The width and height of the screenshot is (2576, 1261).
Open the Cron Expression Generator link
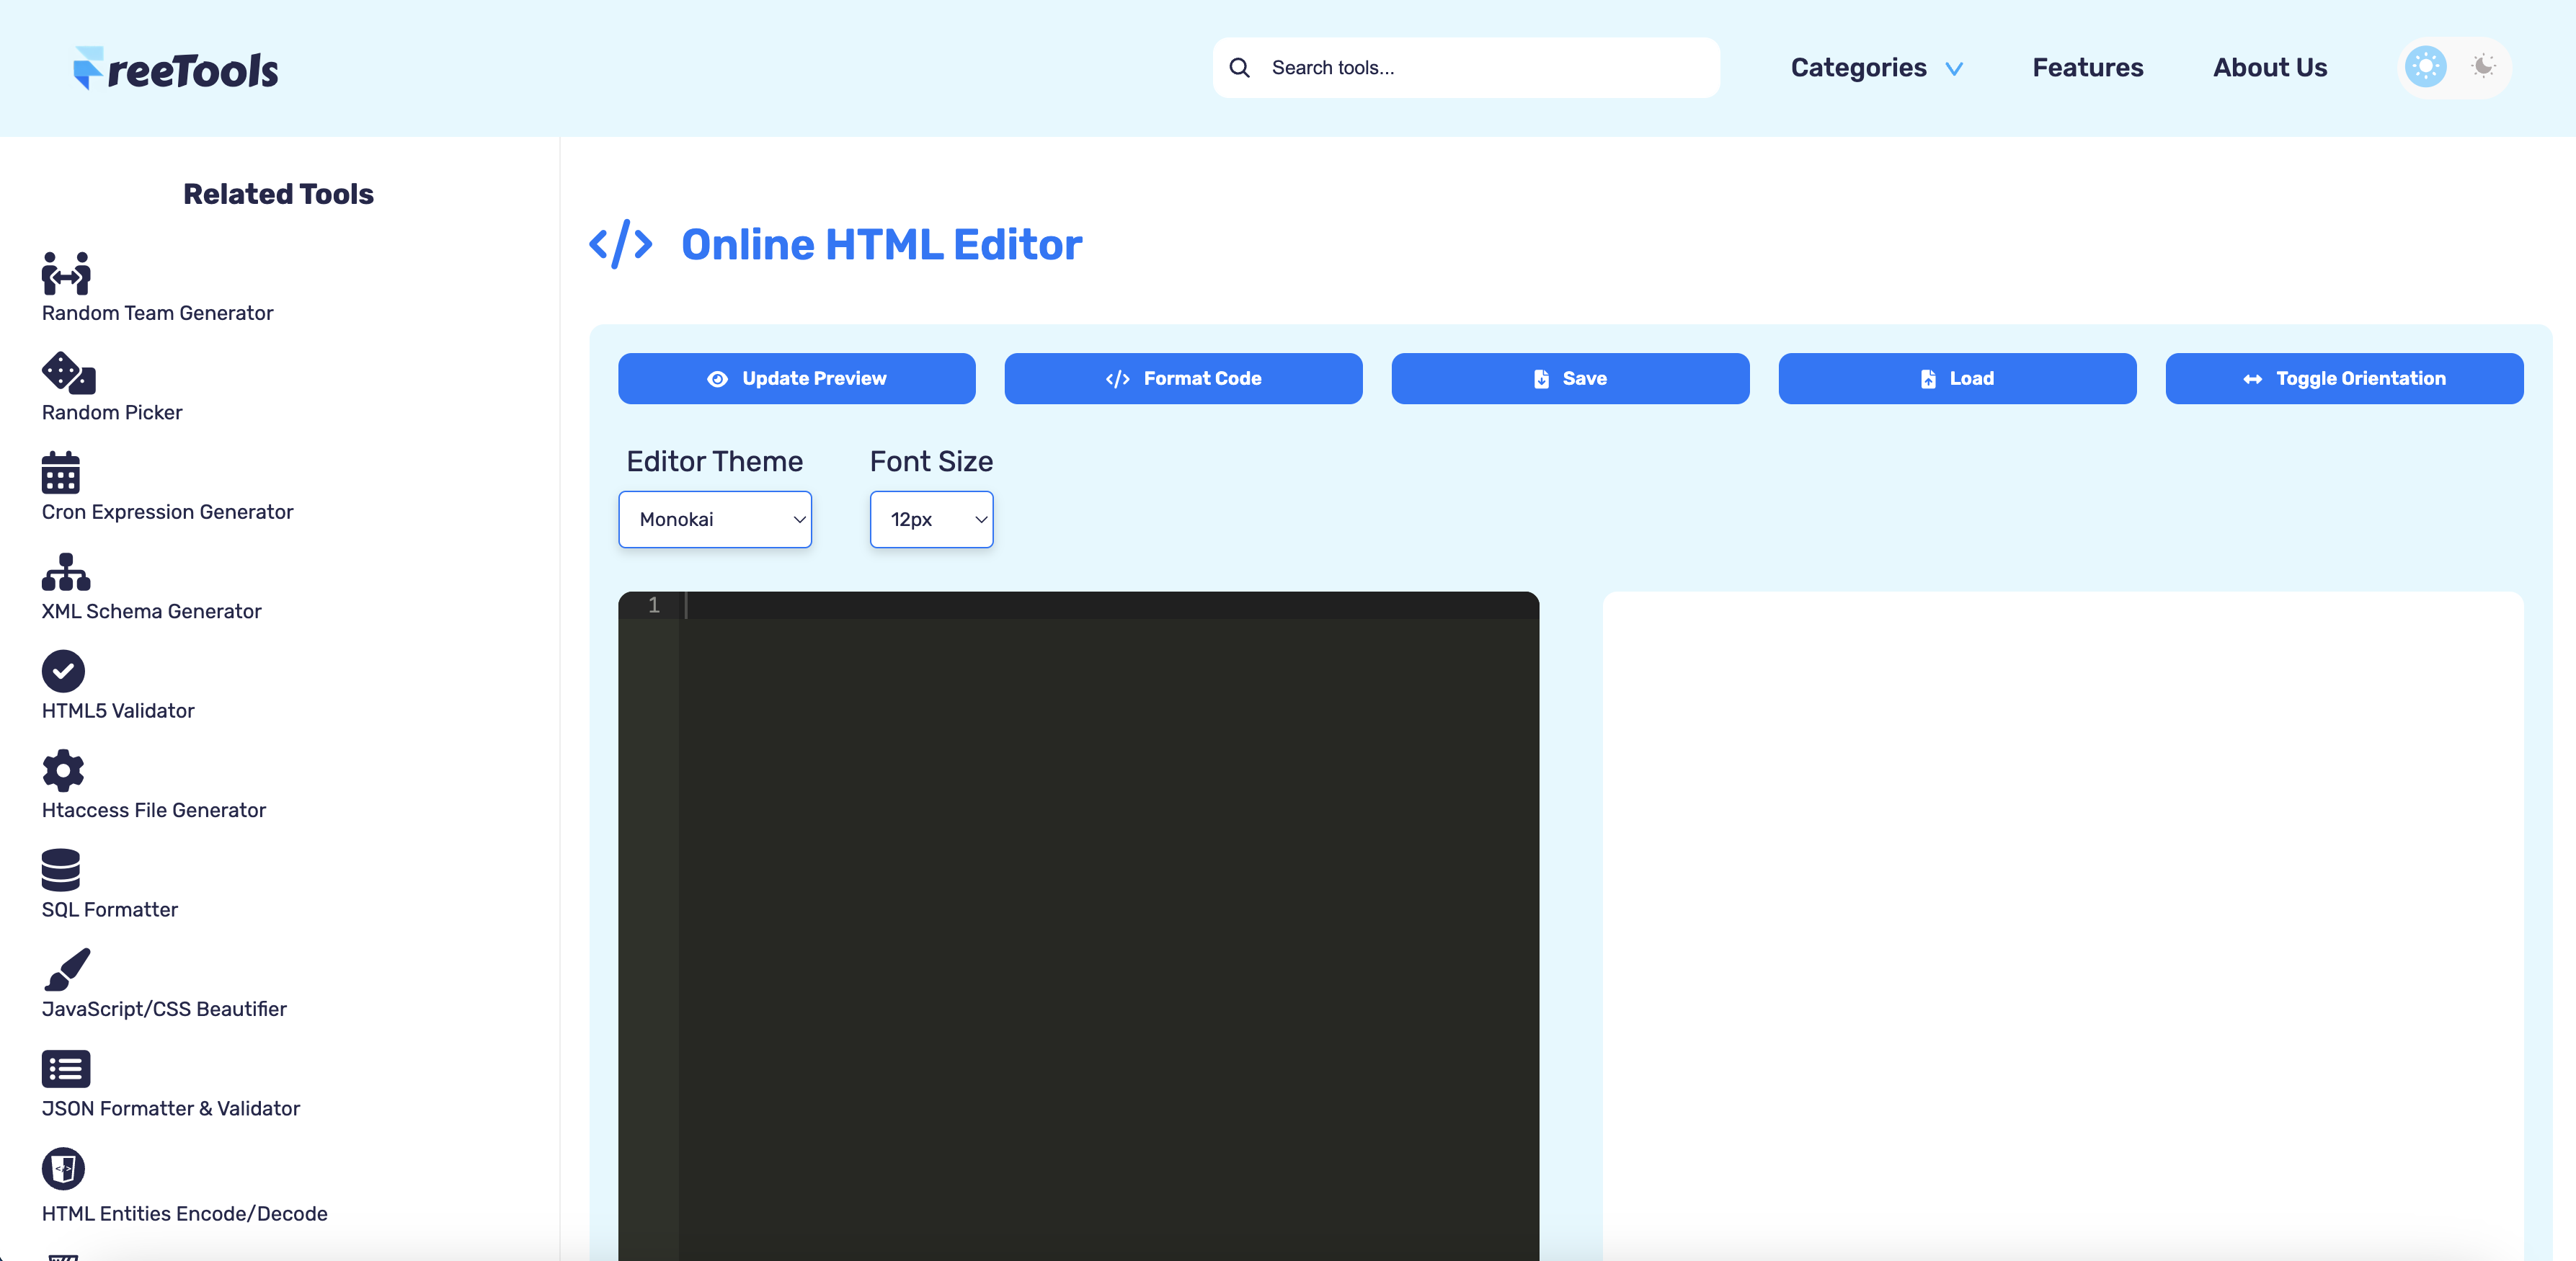point(167,512)
